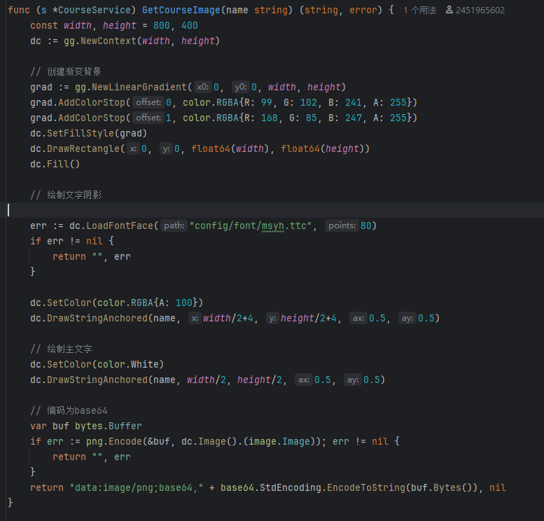Viewport: 544px width, 521px height.
Task: Click the 'y0:' parameter inlay hint
Action: click(240, 87)
